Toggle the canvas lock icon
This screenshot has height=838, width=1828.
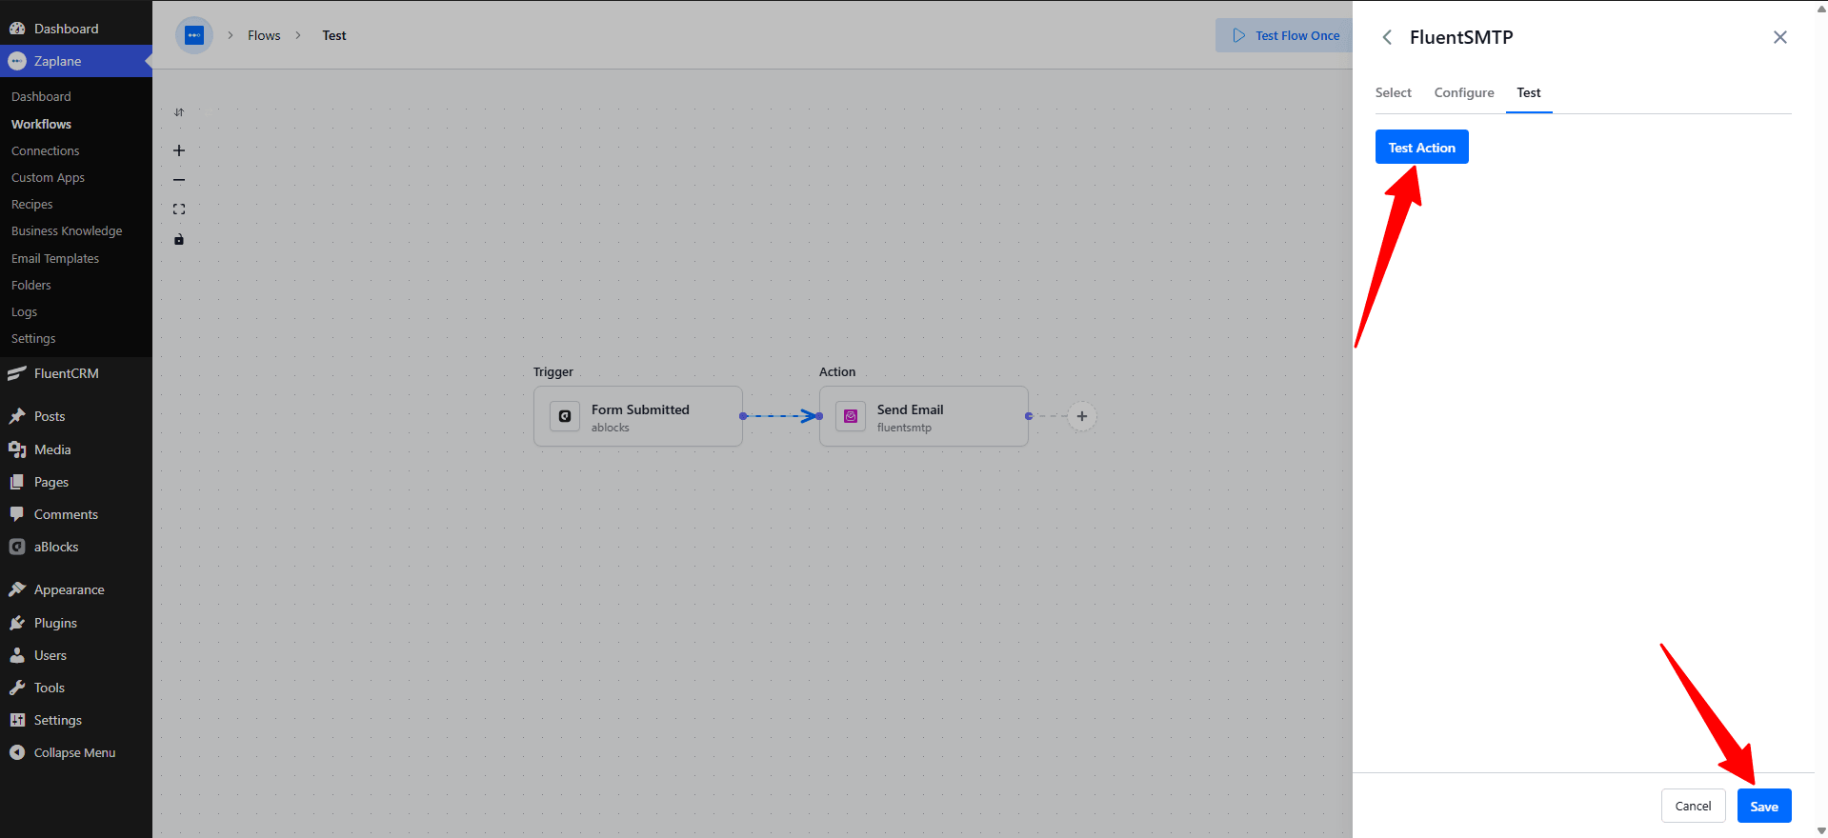179,239
